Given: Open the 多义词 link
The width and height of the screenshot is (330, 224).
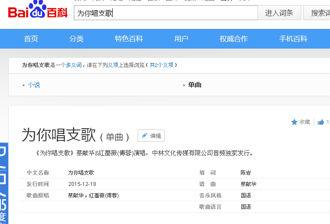Looking at the screenshot, I should 73,65.
